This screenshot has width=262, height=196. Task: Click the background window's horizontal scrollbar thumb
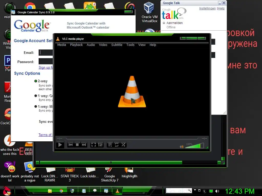point(111,162)
